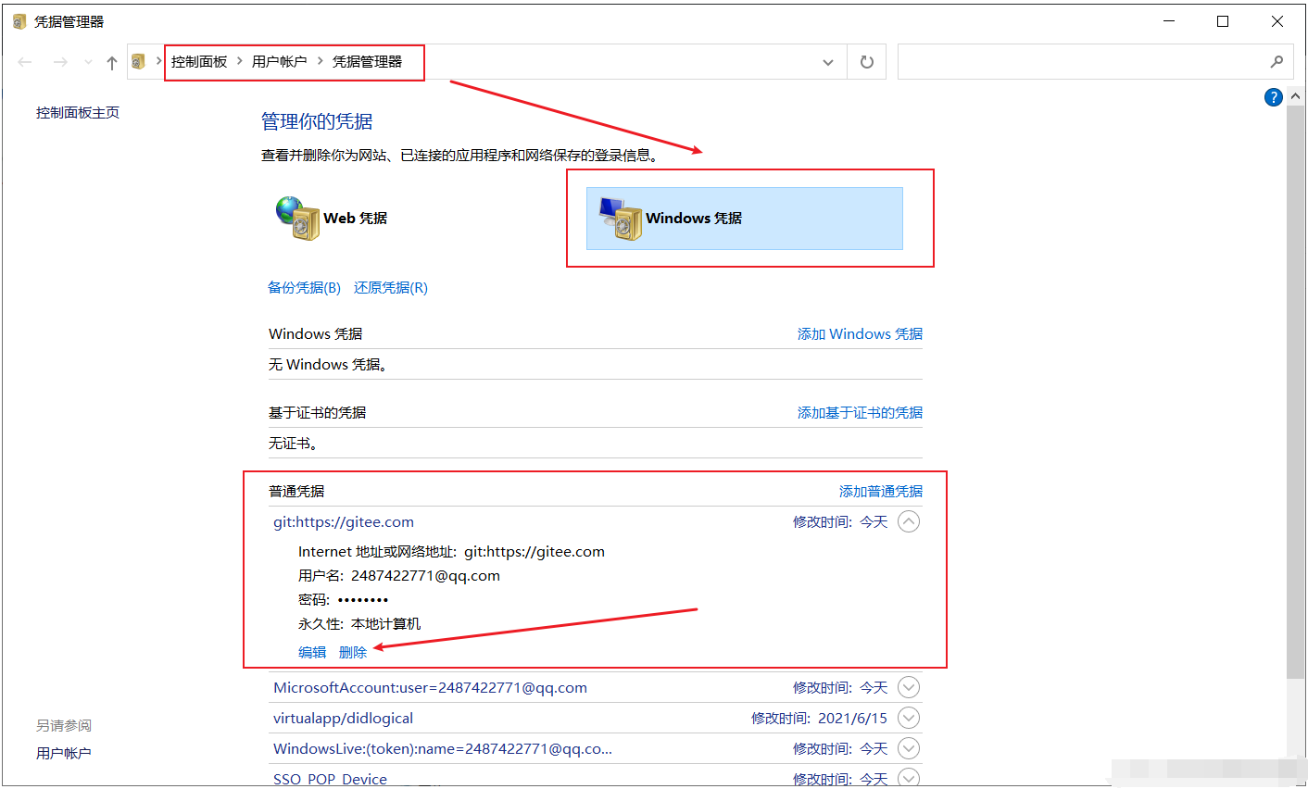Go up one level with the up arrow
The width and height of the screenshot is (1308, 789).
112,62
